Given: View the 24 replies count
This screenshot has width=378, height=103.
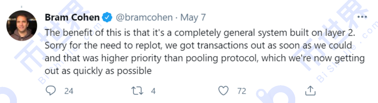Looking at the screenshot, I should [69, 91].
